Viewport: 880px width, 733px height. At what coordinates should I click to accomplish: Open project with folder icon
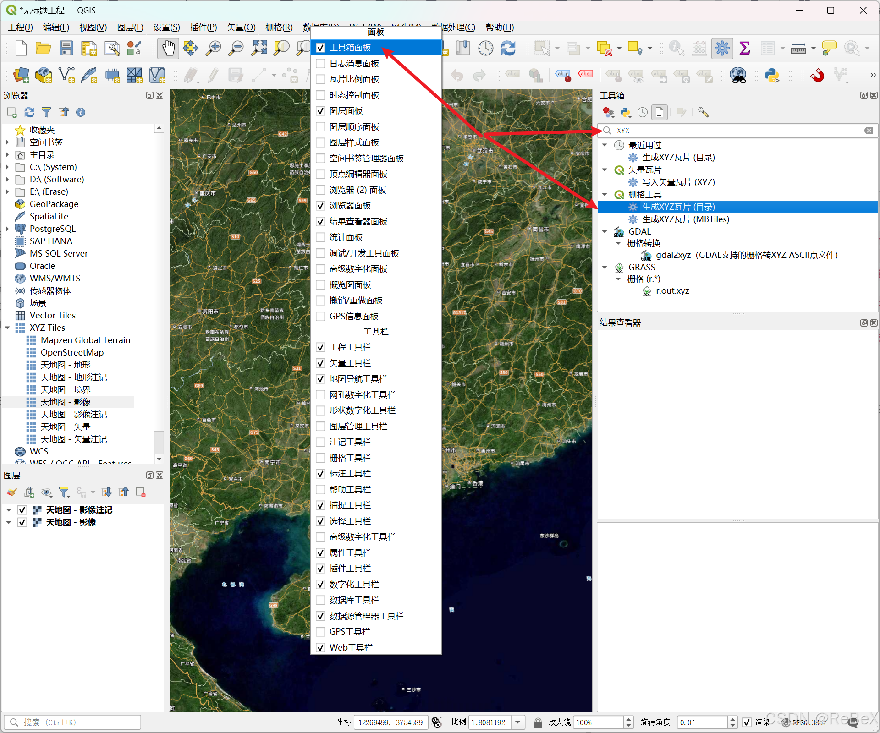(x=44, y=48)
